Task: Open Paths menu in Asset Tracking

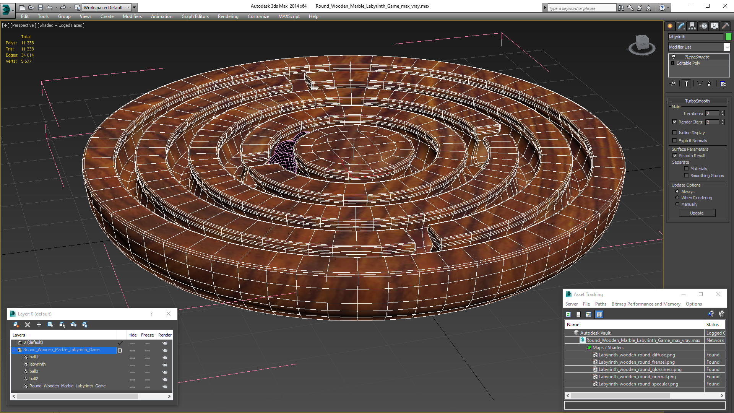Action: [601, 304]
